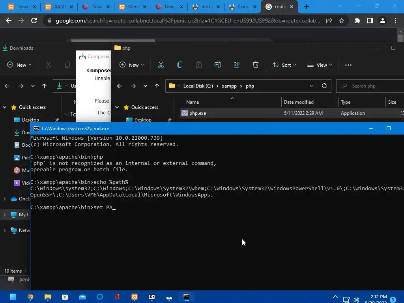
Task: Expand the php address bar history dropdown
Action: point(311,86)
